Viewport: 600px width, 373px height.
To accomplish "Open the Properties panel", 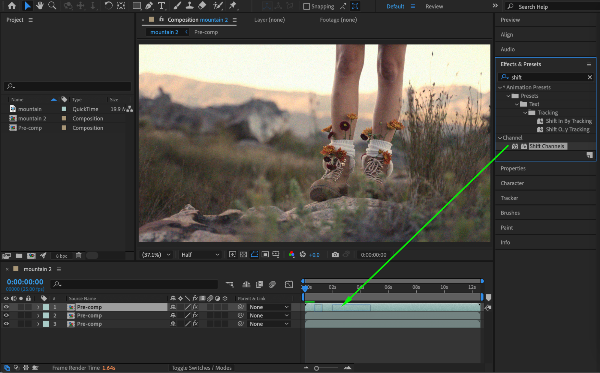I will (x=513, y=168).
